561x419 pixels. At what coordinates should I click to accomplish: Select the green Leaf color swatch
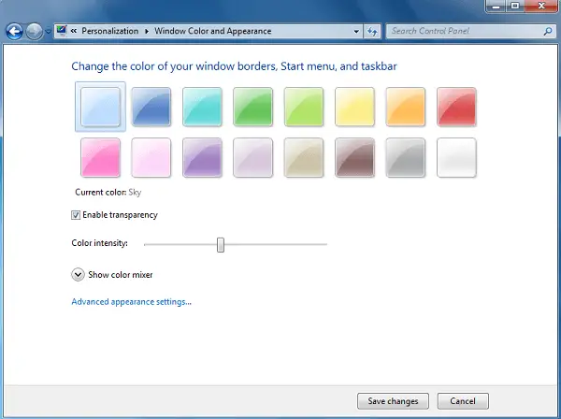tap(253, 107)
